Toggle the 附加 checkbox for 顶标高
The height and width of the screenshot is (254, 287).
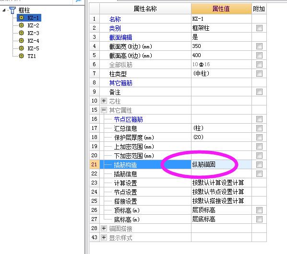pyautogui.click(x=259, y=210)
